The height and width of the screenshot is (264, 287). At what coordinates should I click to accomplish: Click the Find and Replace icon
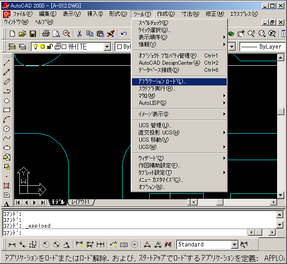point(66,34)
